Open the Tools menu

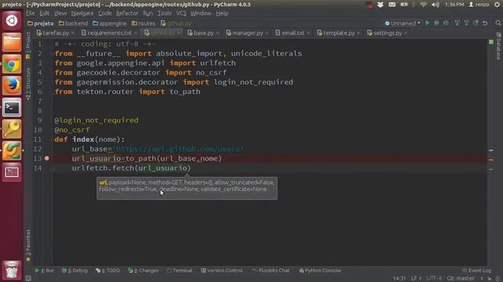[164, 13]
